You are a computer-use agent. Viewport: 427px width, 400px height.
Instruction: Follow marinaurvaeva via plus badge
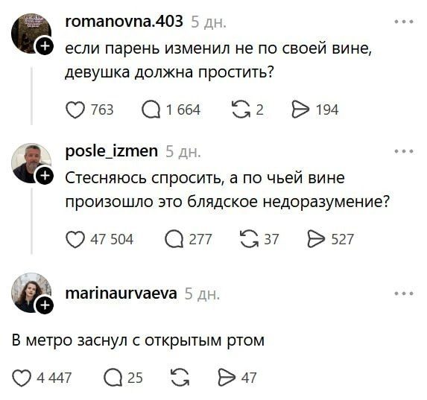pos(45,305)
